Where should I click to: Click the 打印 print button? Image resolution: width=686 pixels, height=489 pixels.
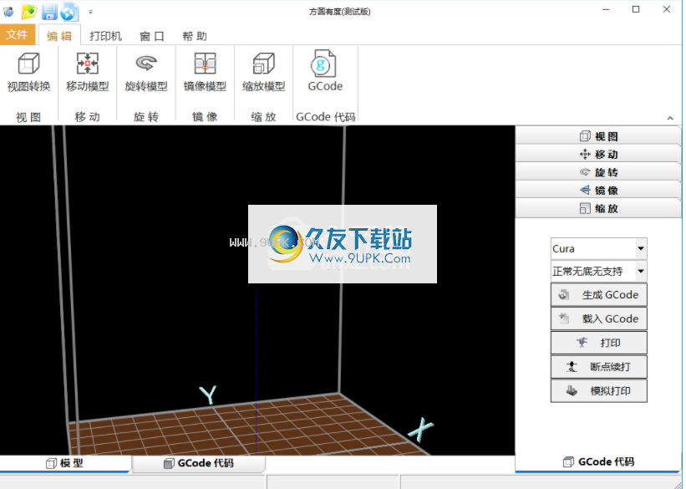[598, 343]
